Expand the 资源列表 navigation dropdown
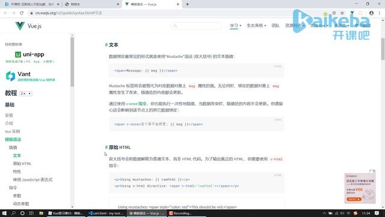 [295, 25]
